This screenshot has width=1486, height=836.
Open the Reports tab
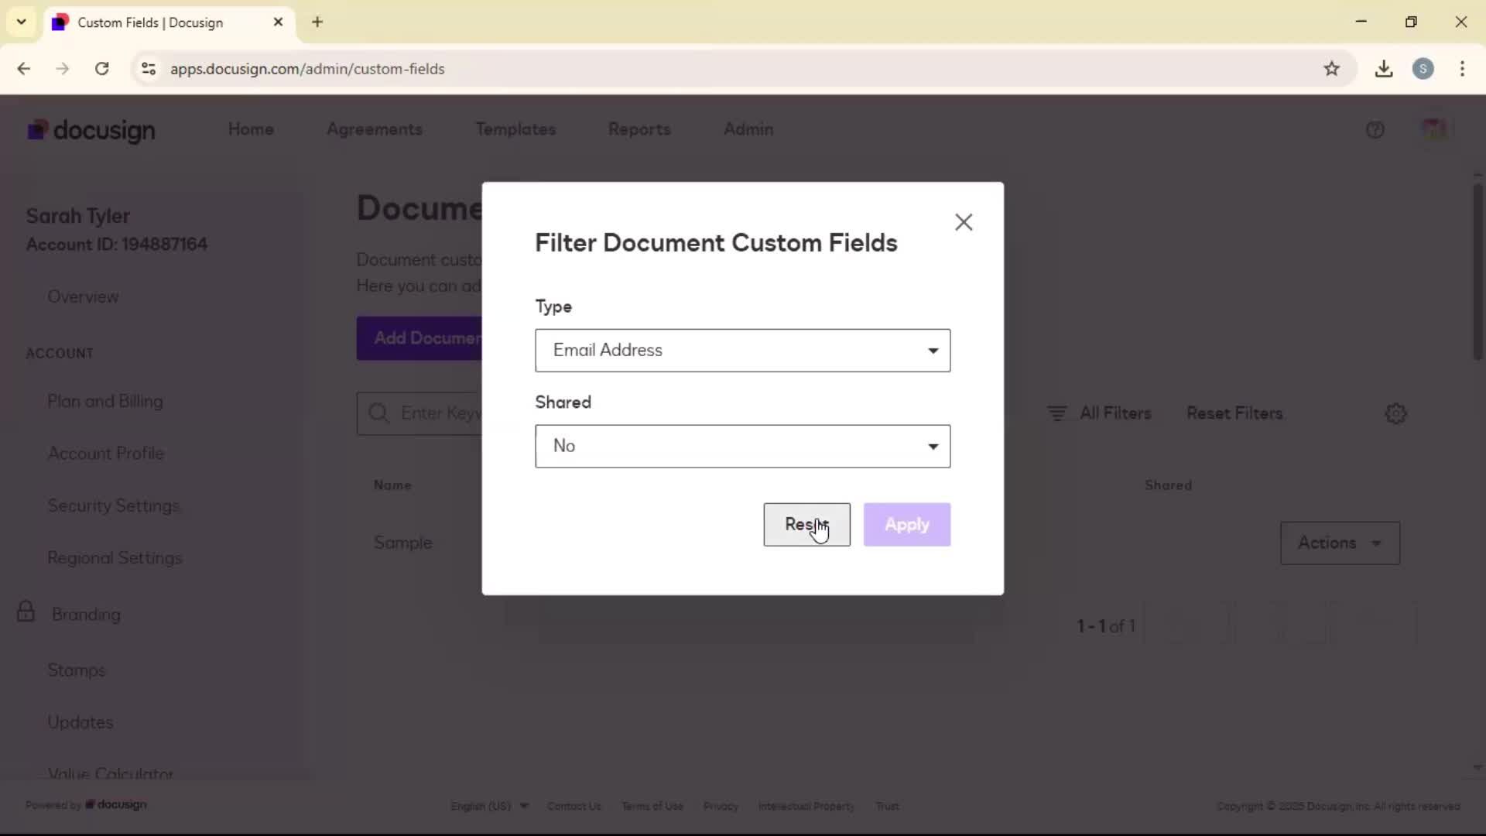[x=639, y=129]
